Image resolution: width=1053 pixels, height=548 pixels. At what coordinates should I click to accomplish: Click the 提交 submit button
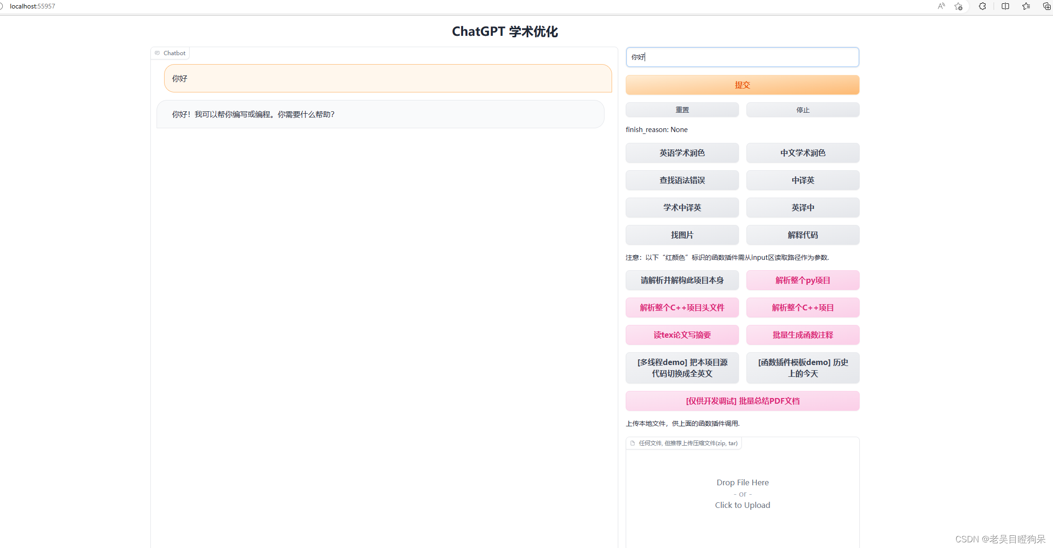click(742, 85)
